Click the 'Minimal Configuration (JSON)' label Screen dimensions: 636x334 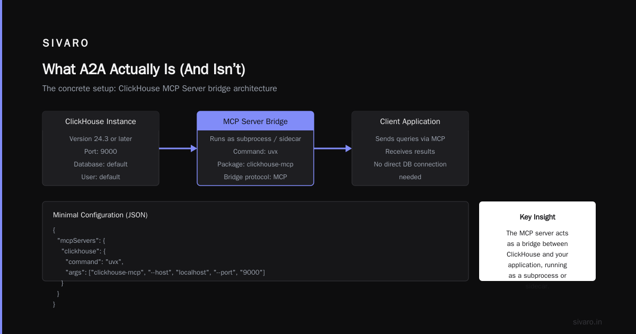pos(100,215)
